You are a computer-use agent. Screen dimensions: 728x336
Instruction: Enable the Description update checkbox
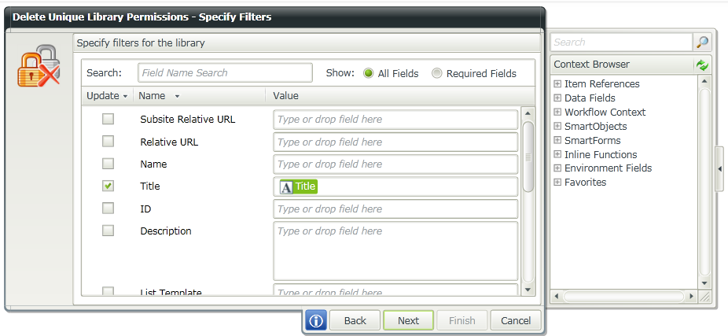point(108,231)
